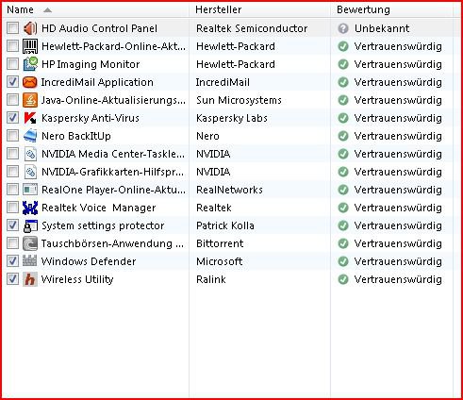This screenshot has height=400, width=463.
Task: Click the Windows Defender castle icon
Action: click(30, 261)
